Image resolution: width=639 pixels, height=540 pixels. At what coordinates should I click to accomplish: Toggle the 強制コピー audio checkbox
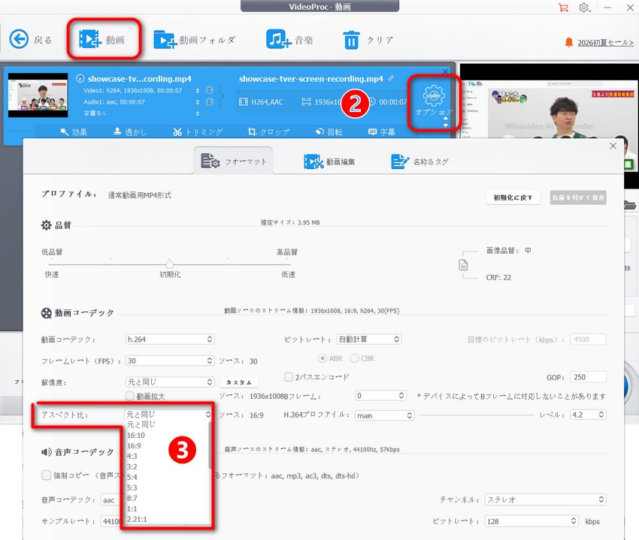[46, 475]
